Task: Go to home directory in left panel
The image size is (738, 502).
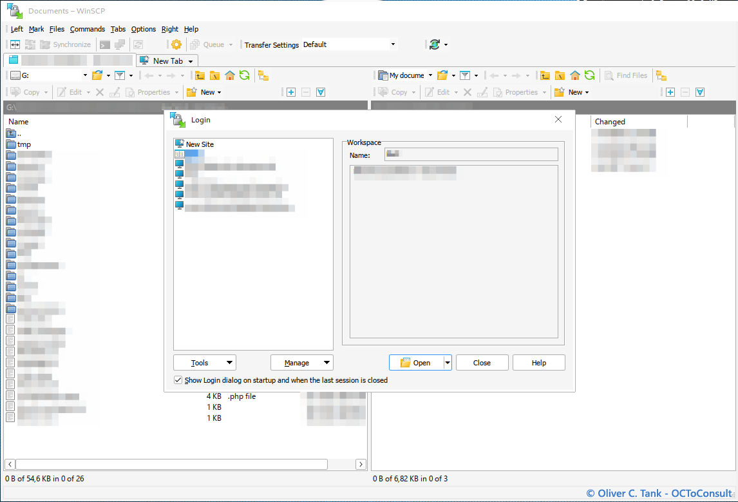Action: [230, 75]
